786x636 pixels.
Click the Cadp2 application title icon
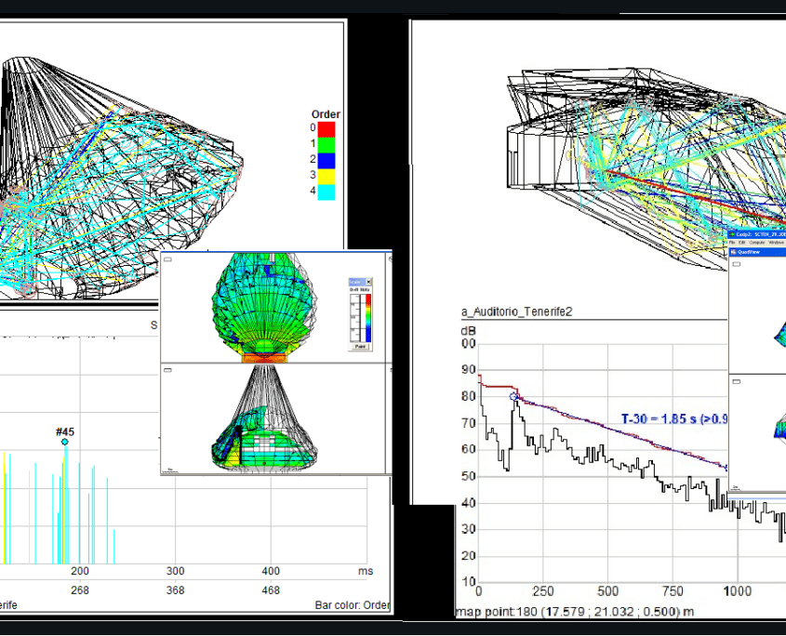point(732,234)
